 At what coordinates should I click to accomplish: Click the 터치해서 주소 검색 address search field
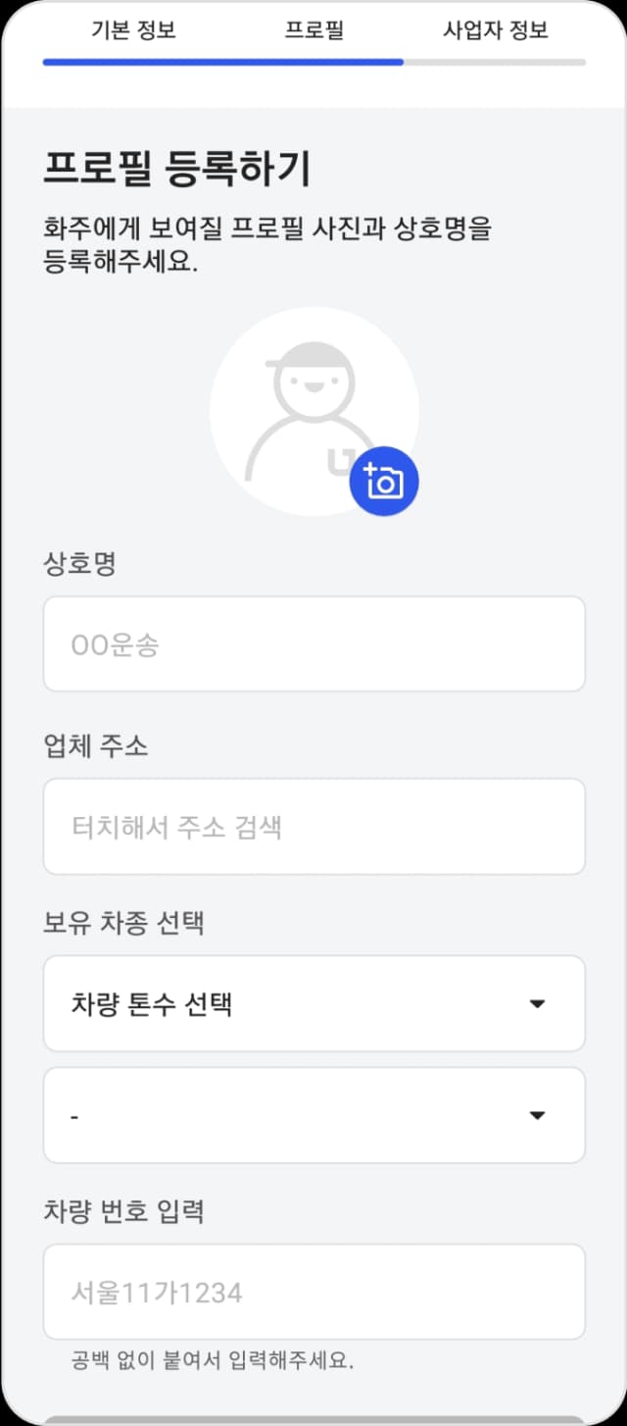[x=313, y=826]
